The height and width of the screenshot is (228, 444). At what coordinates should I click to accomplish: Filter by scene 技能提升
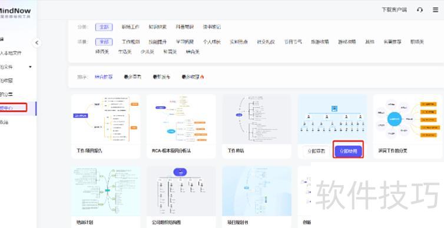tap(158, 42)
